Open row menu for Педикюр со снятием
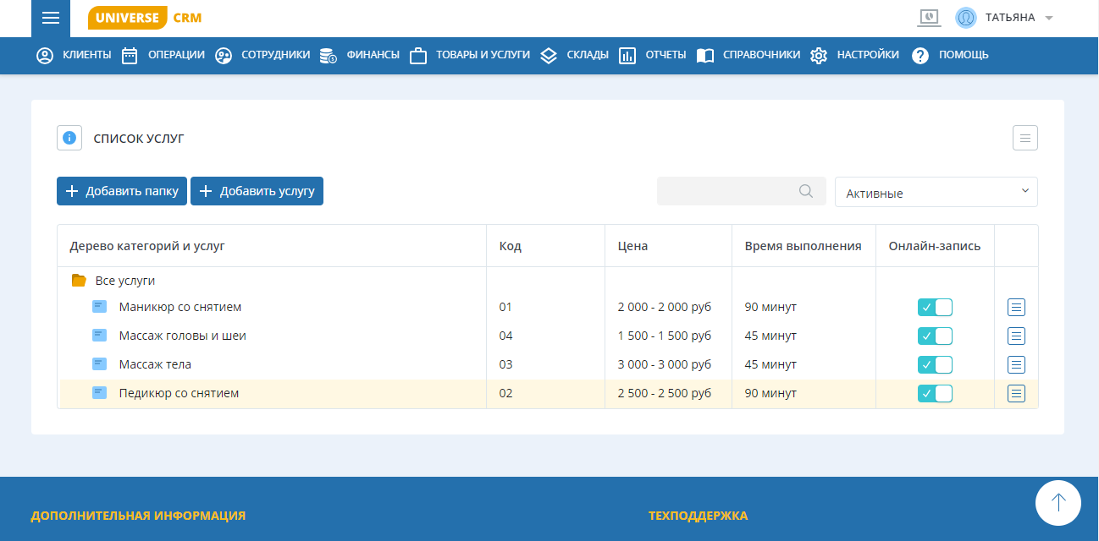The width and height of the screenshot is (1099, 541). (1016, 393)
